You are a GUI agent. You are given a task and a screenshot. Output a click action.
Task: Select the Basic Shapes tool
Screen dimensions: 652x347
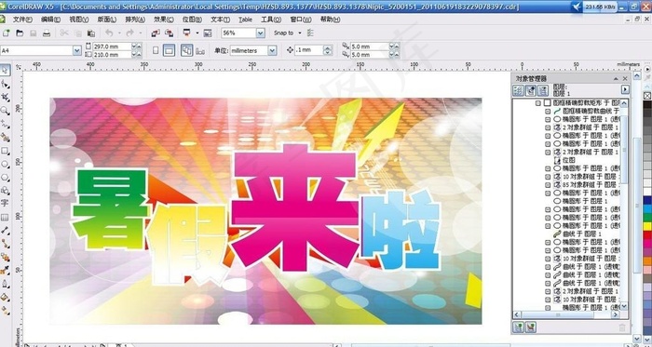click(x=5, y=191)
